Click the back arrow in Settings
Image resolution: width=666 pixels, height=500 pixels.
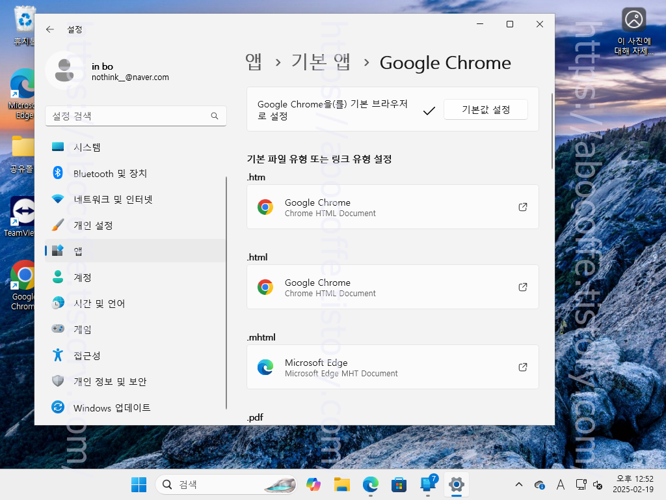(50, 29)
